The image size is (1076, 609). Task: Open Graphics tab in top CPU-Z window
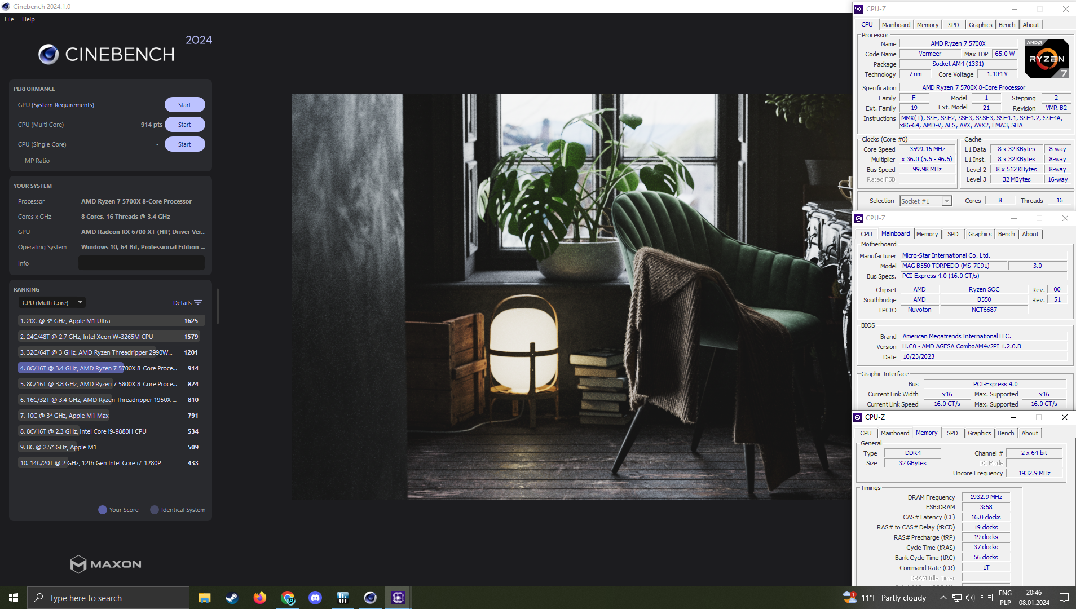click(x=980, y=25)
